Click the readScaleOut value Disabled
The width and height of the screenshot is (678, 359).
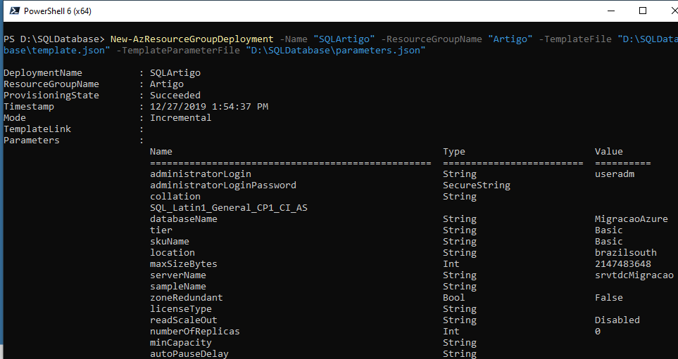617,320
